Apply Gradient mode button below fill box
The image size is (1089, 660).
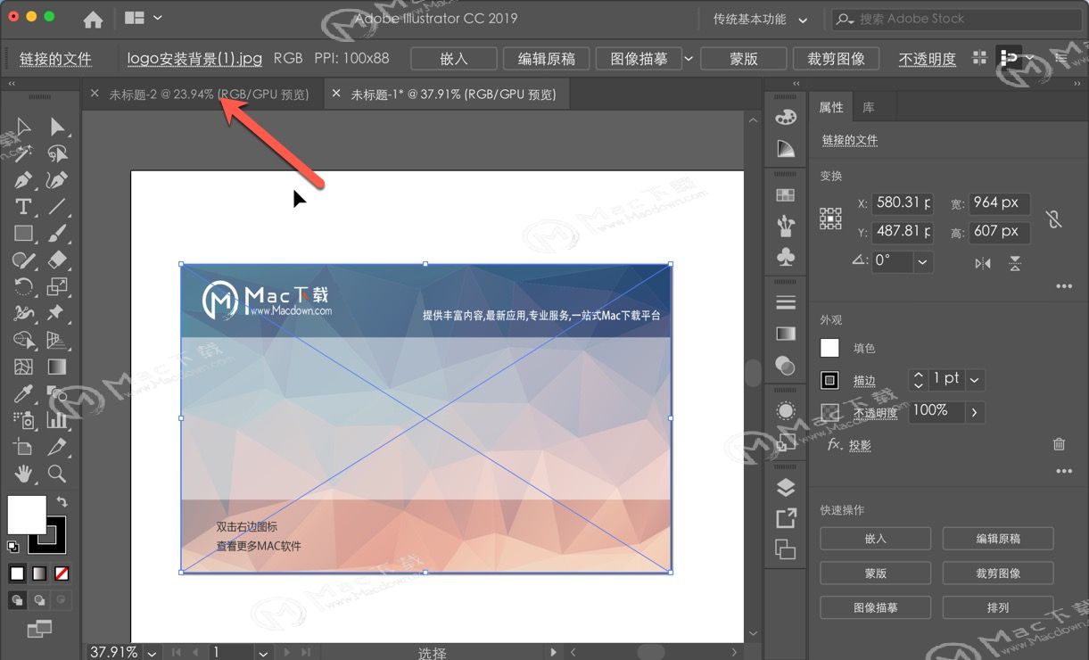click(x=39, y=573)
